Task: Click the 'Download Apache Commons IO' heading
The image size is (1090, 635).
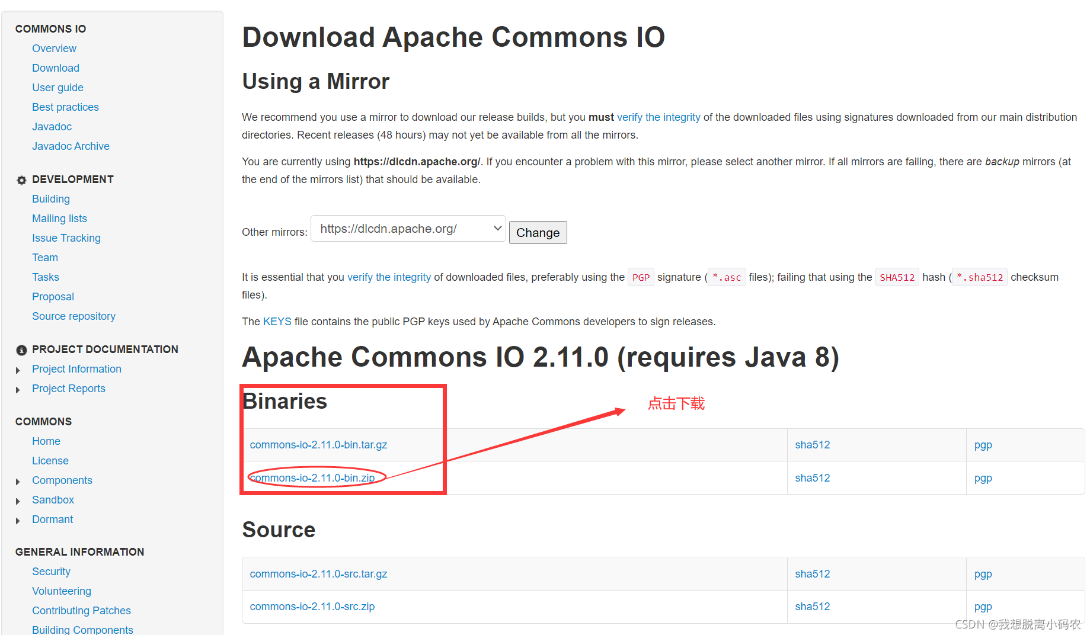Action: coord(453,37)
